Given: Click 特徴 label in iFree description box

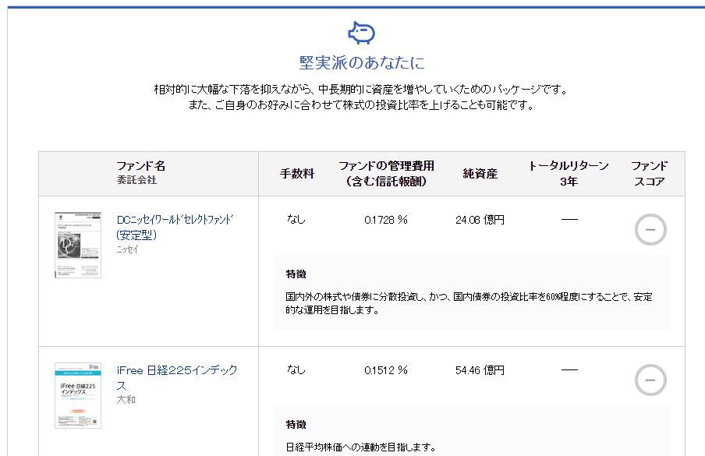Looking at the screenshot, I should pos(296,425).
